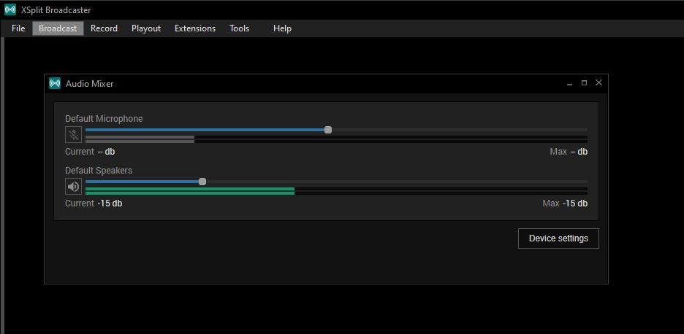
Task: Open the Broadcast menu
Action: [x=58, y=28]
